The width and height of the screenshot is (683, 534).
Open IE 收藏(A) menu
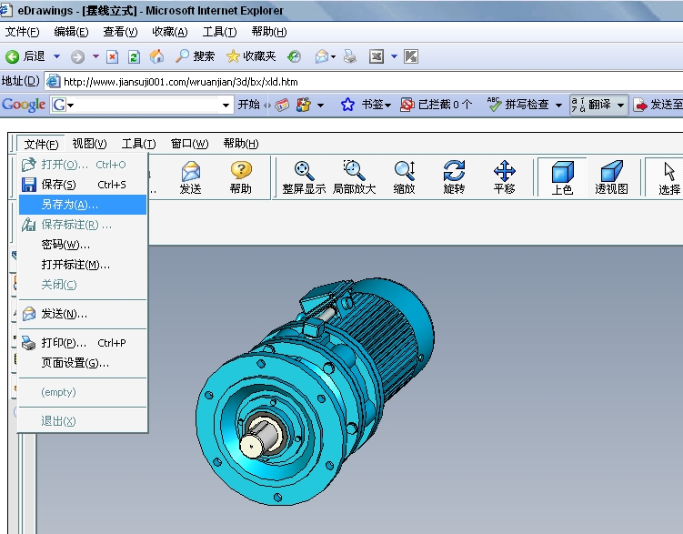[169, 32]
